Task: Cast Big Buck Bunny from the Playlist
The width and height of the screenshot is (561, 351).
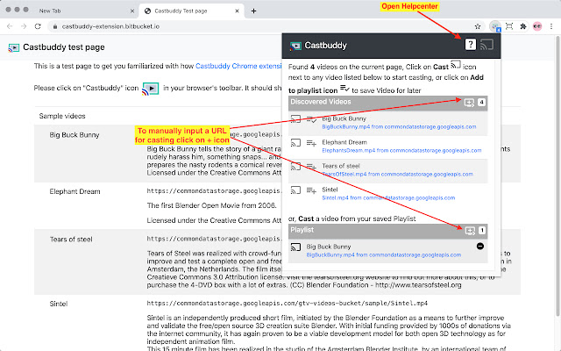Action: pyautogui.click(x=295, y=247)
